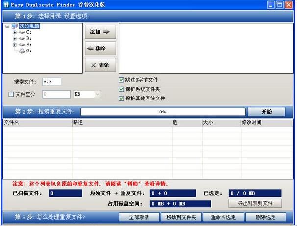Screen dimensions: 297x226
Task: Click the 0% search progress bar
Action: point(163,112)
